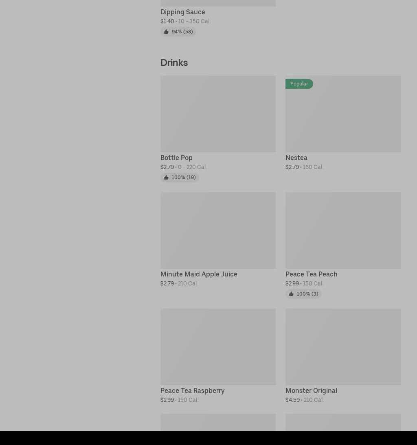
Task: Click thumbs-up icon under Dipping Sauce
Action: point(166,32)
